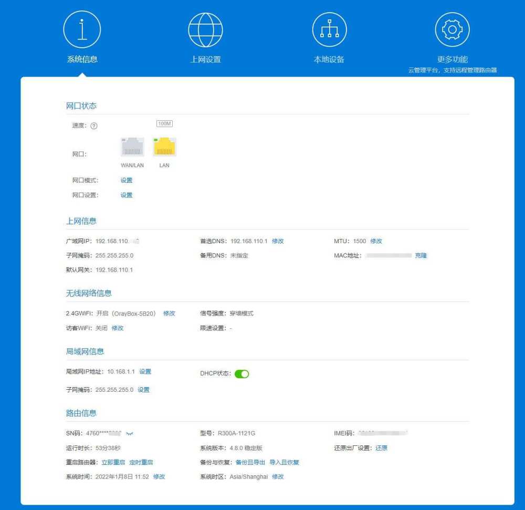Click 导入且恢复 link

(x=284, y=462)
